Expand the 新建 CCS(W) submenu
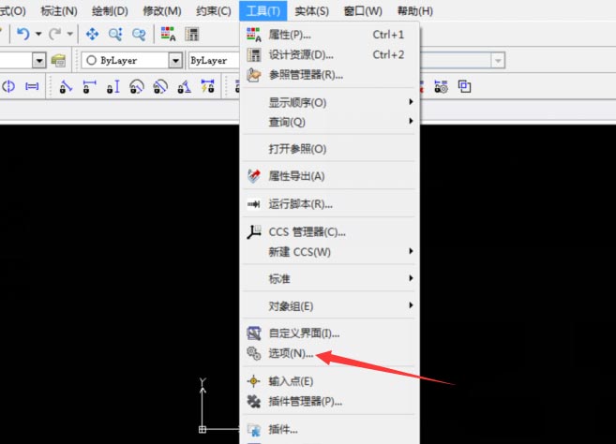616x444 pixels. coord(330,252)
